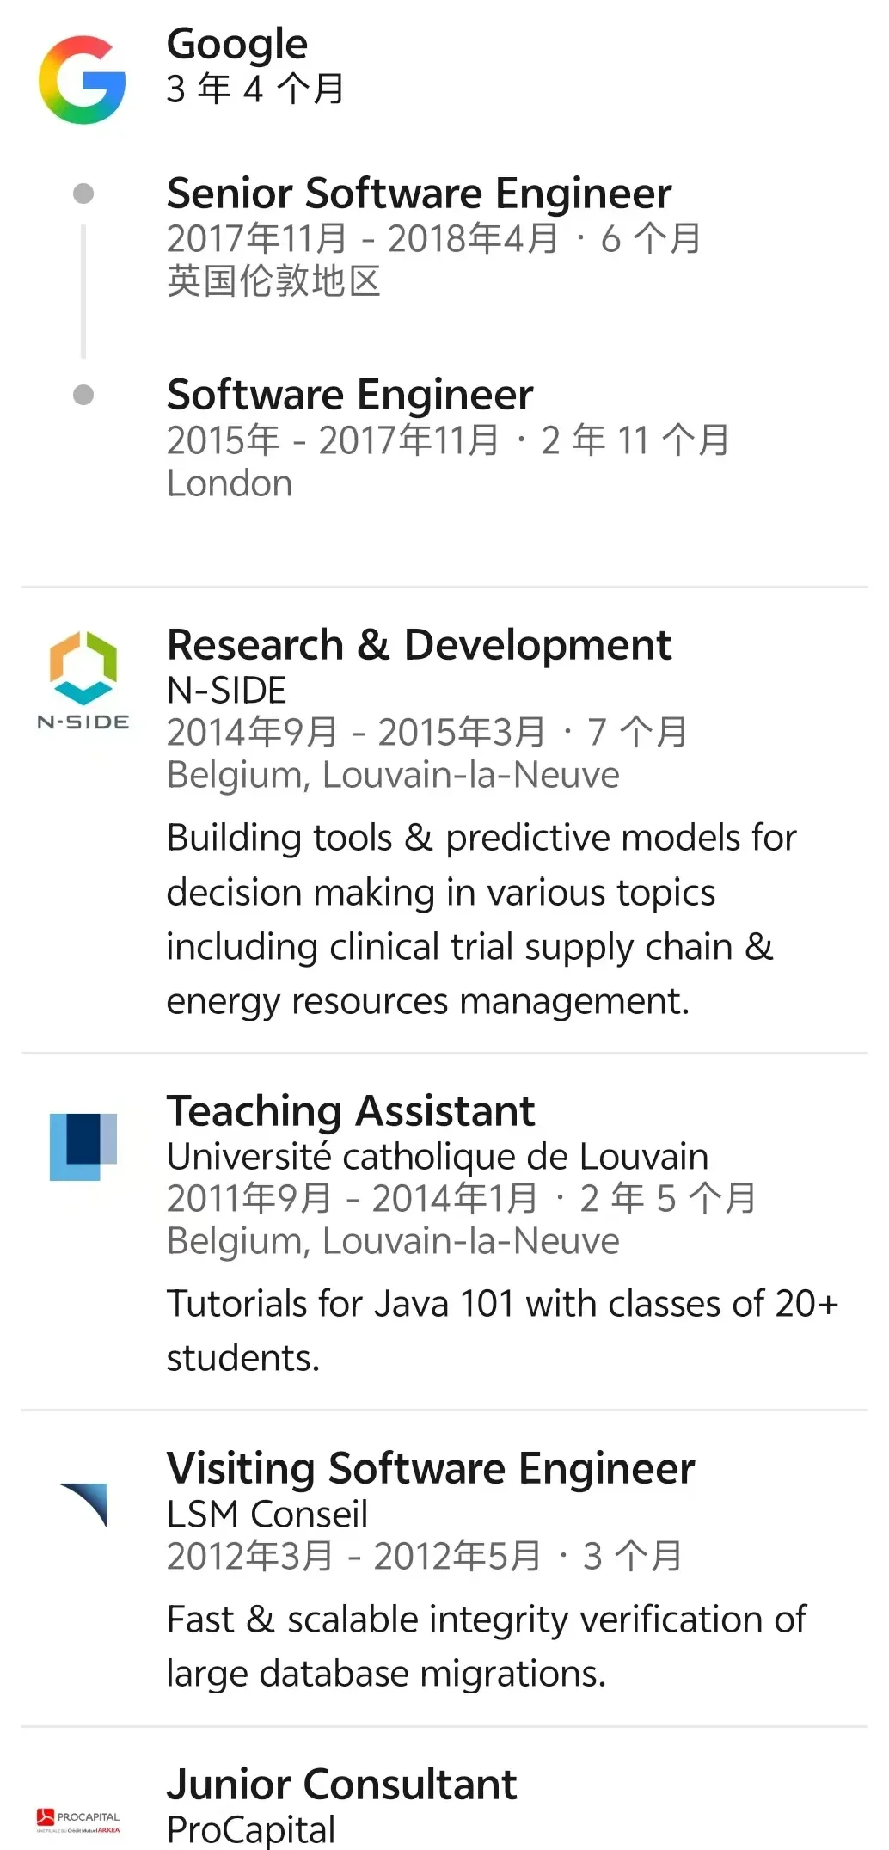
Task: Tap the ProCapital company name
Action: tap(251, 1829)
